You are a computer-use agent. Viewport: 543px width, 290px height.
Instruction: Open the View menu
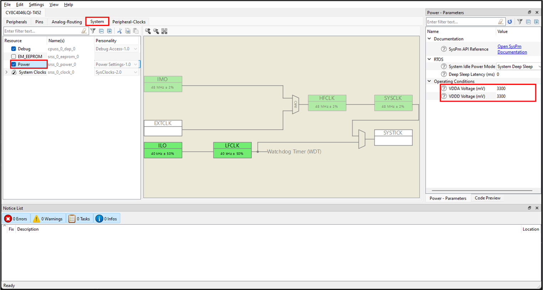pos(54,5)
